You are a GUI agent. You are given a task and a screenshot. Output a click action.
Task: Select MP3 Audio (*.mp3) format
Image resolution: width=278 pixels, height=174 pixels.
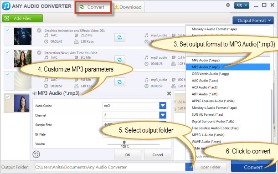(x=228, y=67)
